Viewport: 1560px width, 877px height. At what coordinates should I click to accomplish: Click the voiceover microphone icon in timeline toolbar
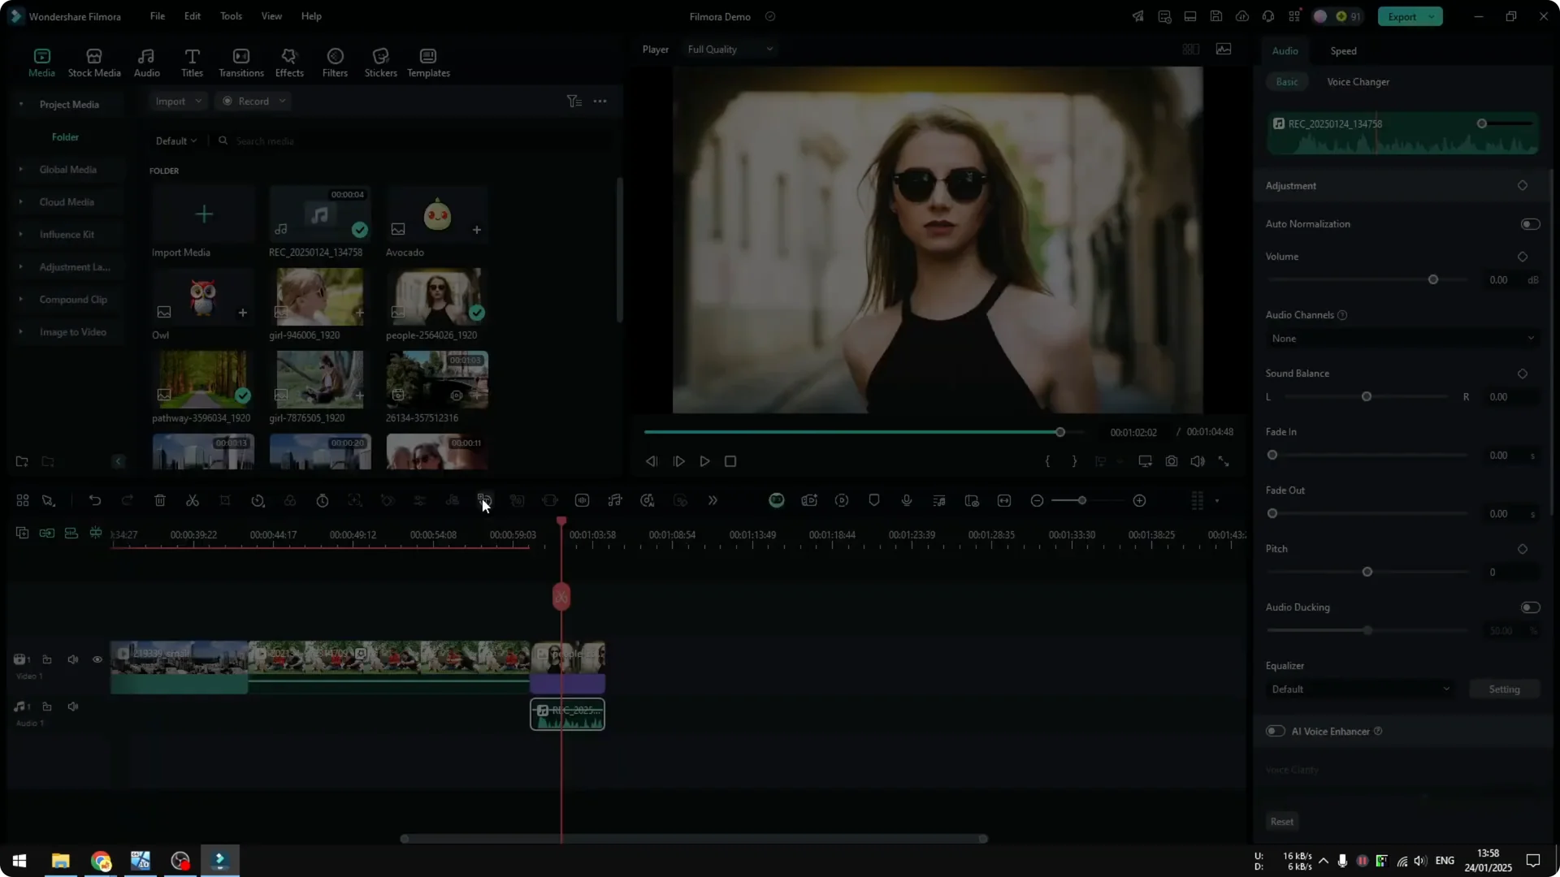[x=907, y=500]
